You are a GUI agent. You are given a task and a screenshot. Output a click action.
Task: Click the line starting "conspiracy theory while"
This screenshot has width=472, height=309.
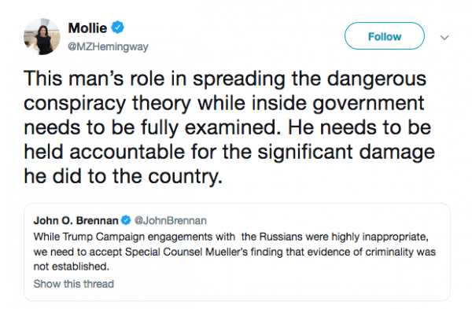tap(224, 103)
